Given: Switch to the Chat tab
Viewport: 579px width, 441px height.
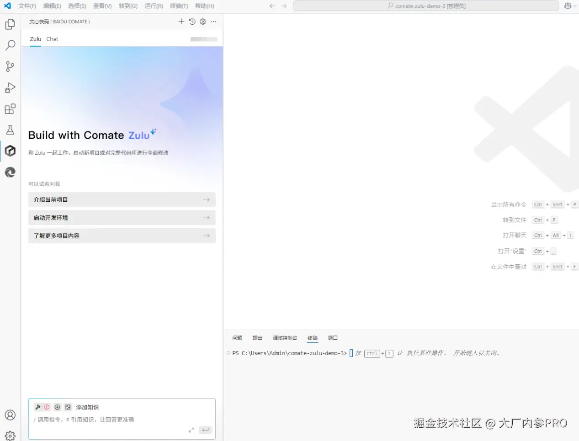Looking at the screenshot, I should (52, 39).
